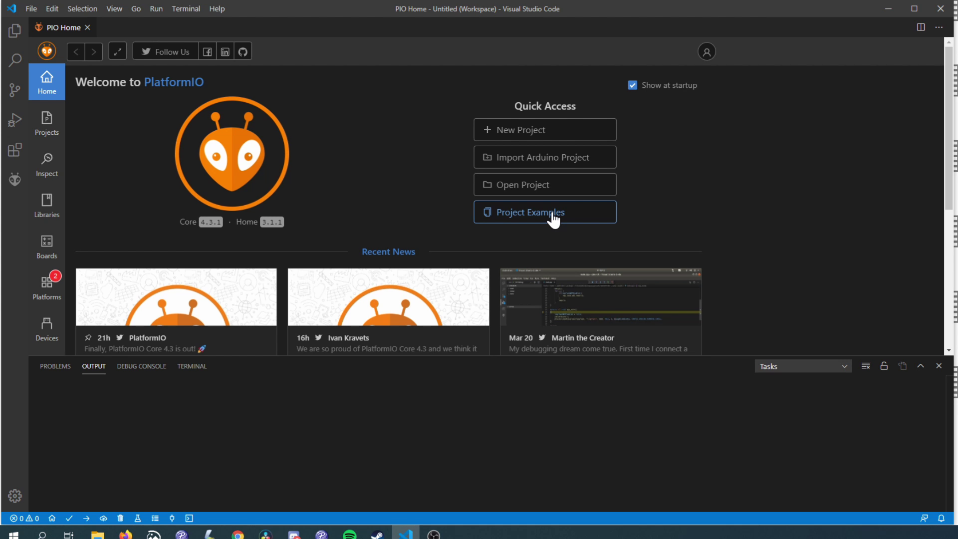This screenshot has width=958, height=539.
Task: Click New Project button
Action: tap(545, 130)
